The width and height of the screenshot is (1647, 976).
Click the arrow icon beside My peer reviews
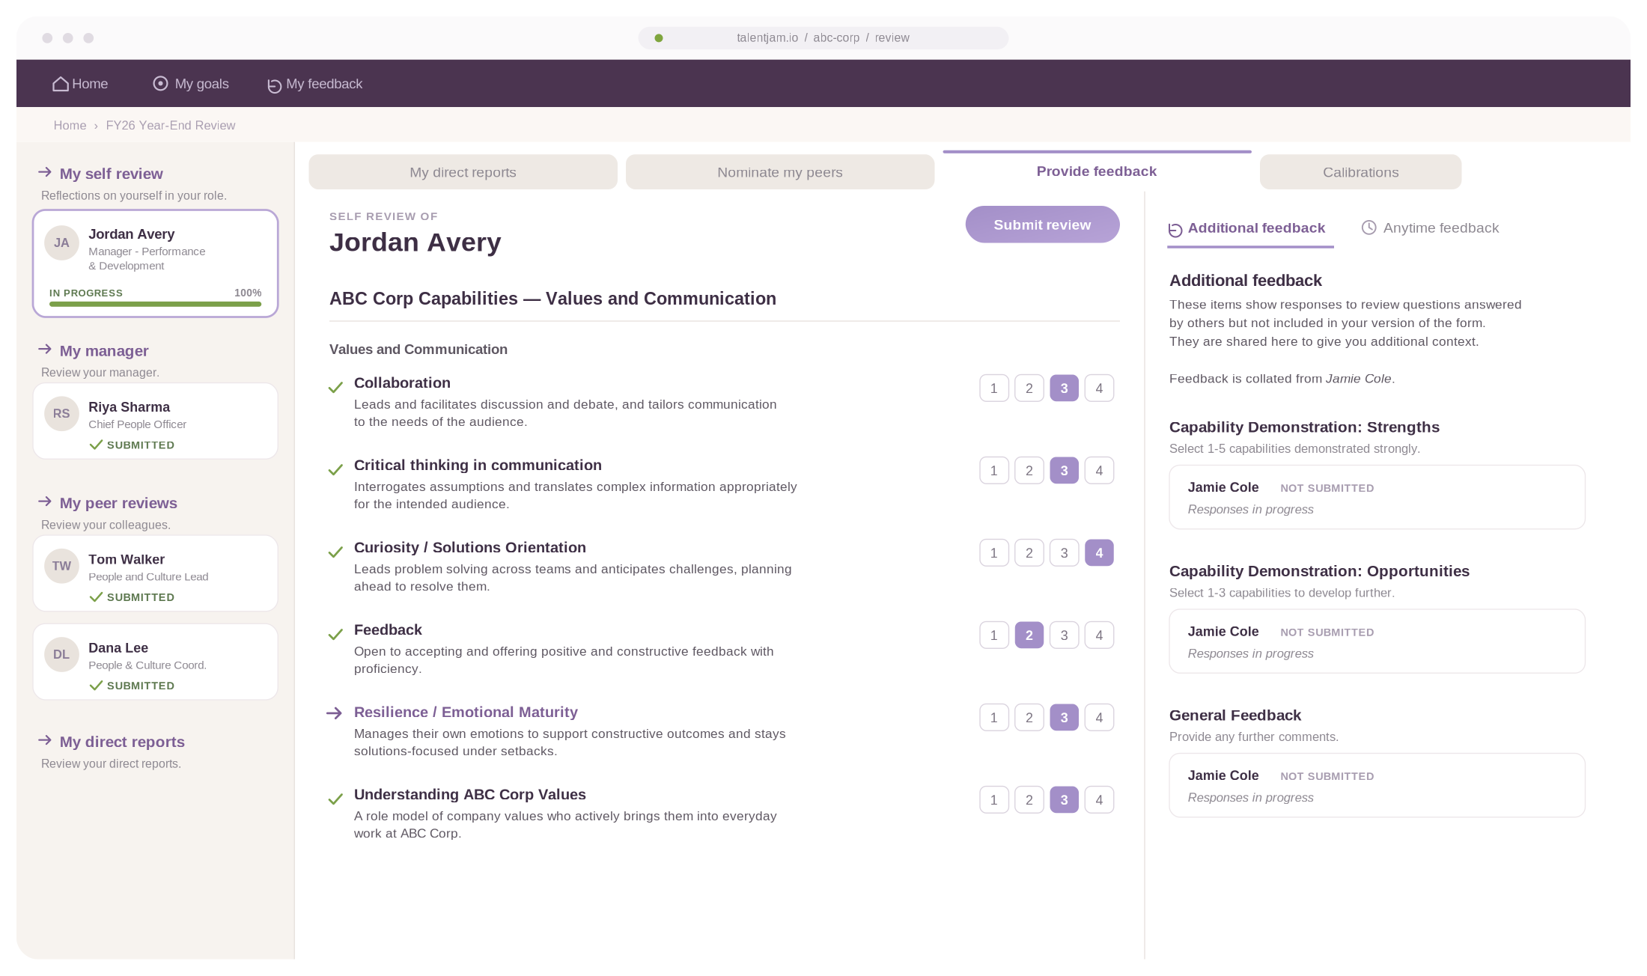point(45,501)
